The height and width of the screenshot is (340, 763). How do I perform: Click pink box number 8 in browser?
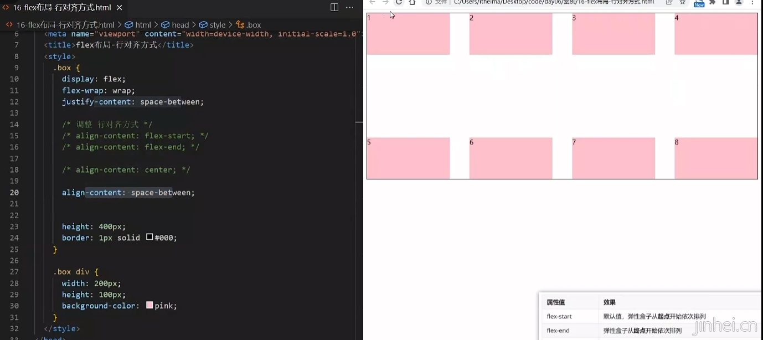(716, 158)
